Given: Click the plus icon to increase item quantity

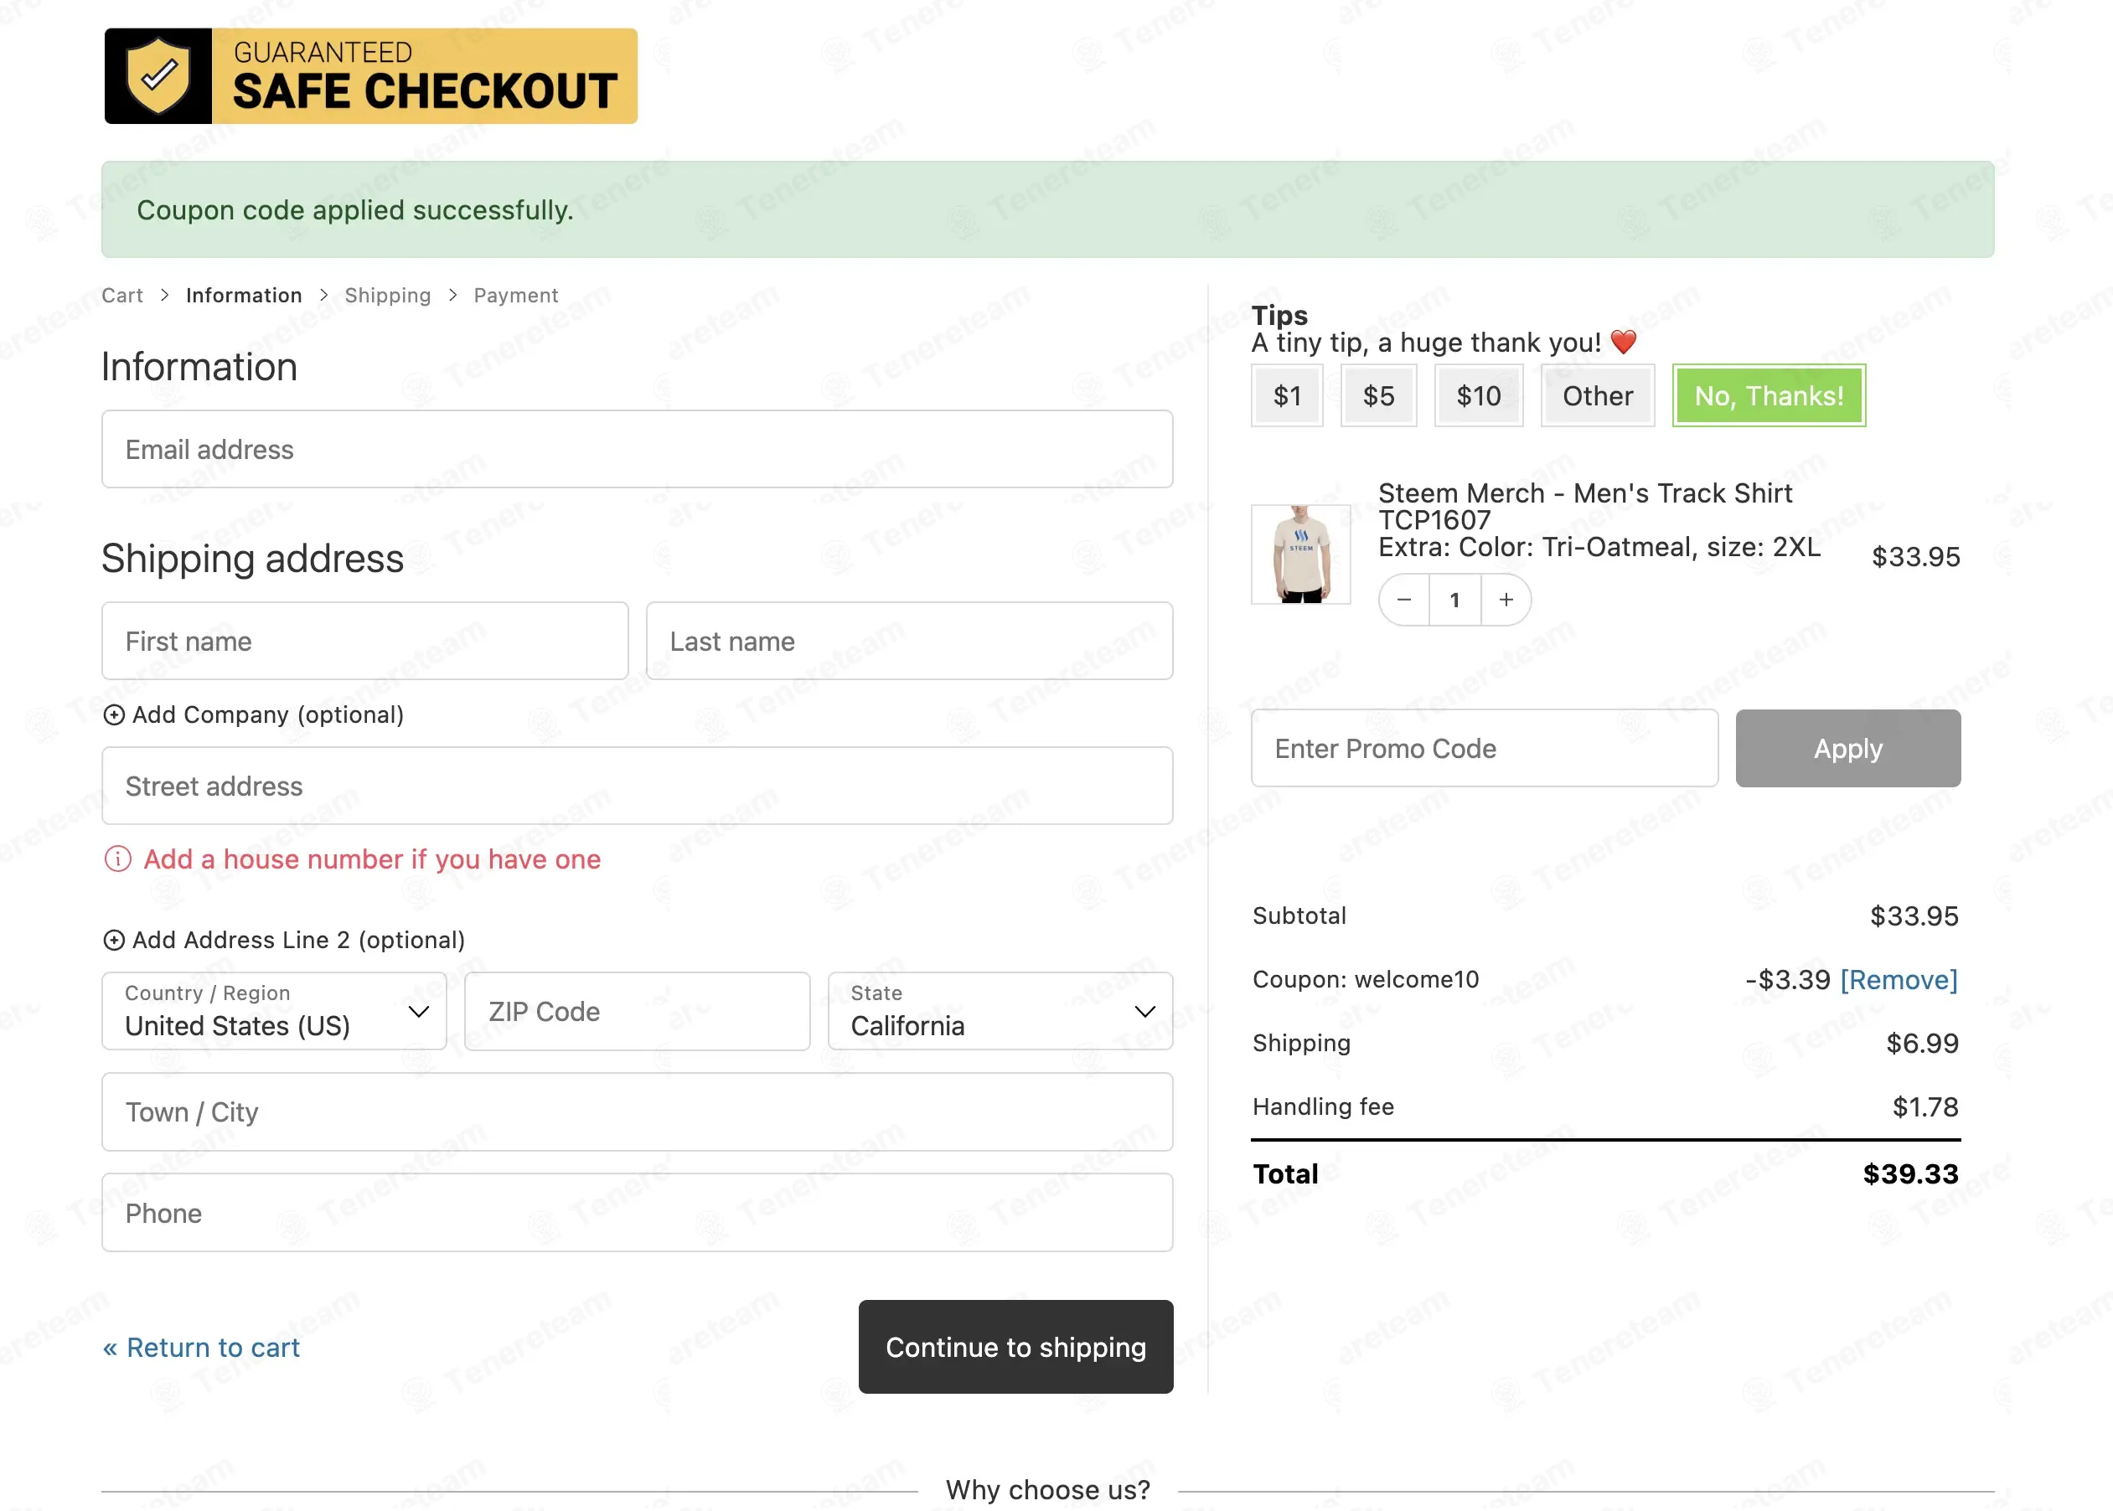Looking at the screenshot, I should (x=1506, y=600).
